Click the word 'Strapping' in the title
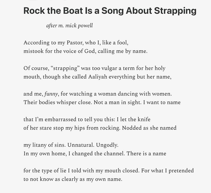The height and width of the screenshot is (193, 211). coord(175,11)
